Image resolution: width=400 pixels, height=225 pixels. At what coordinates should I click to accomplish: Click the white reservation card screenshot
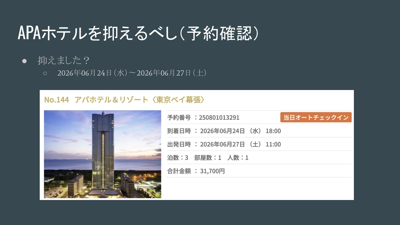pyautogui.click(x=197, y=145)
